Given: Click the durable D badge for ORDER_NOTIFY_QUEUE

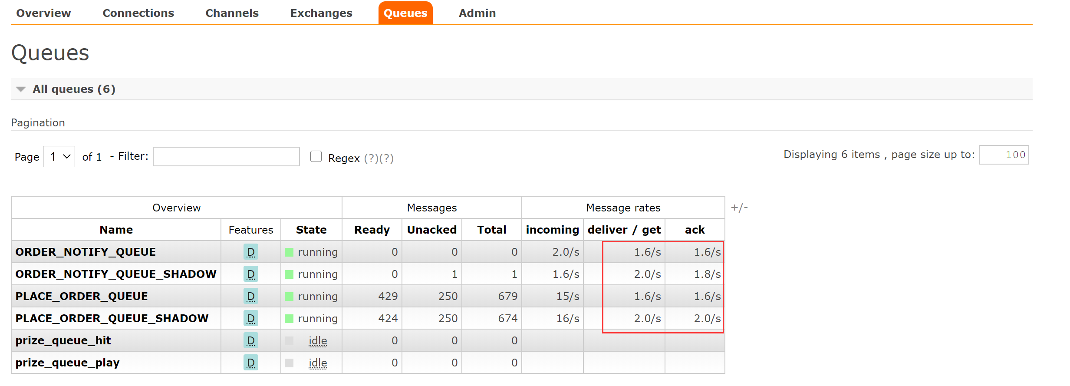Looking at the screenshot, I should [251, 252].
